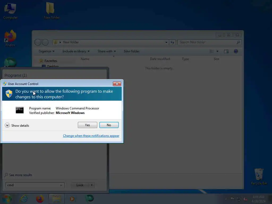Open Windows Media Player from taskbar
272x204 pixels.
[72, 199]
